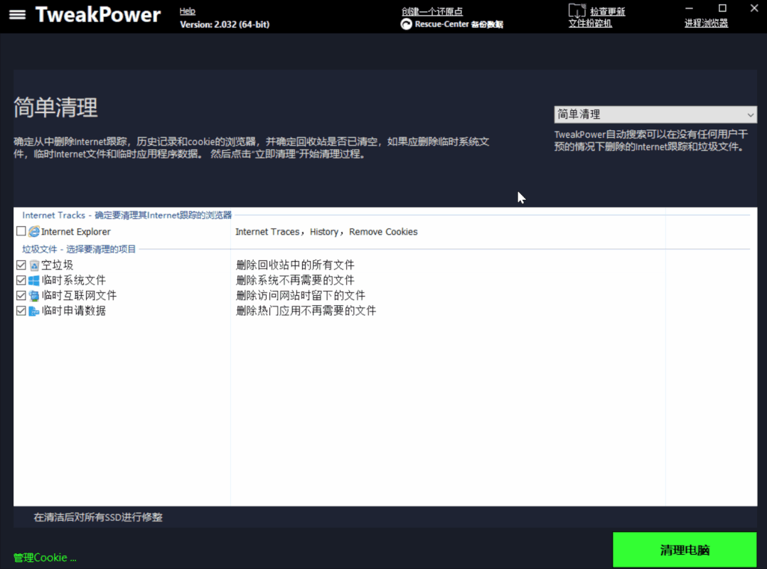Enable the Internet Explorer tracks checkbox
The height and width of the screenshot is (569, 767).
tap(21, 231)
